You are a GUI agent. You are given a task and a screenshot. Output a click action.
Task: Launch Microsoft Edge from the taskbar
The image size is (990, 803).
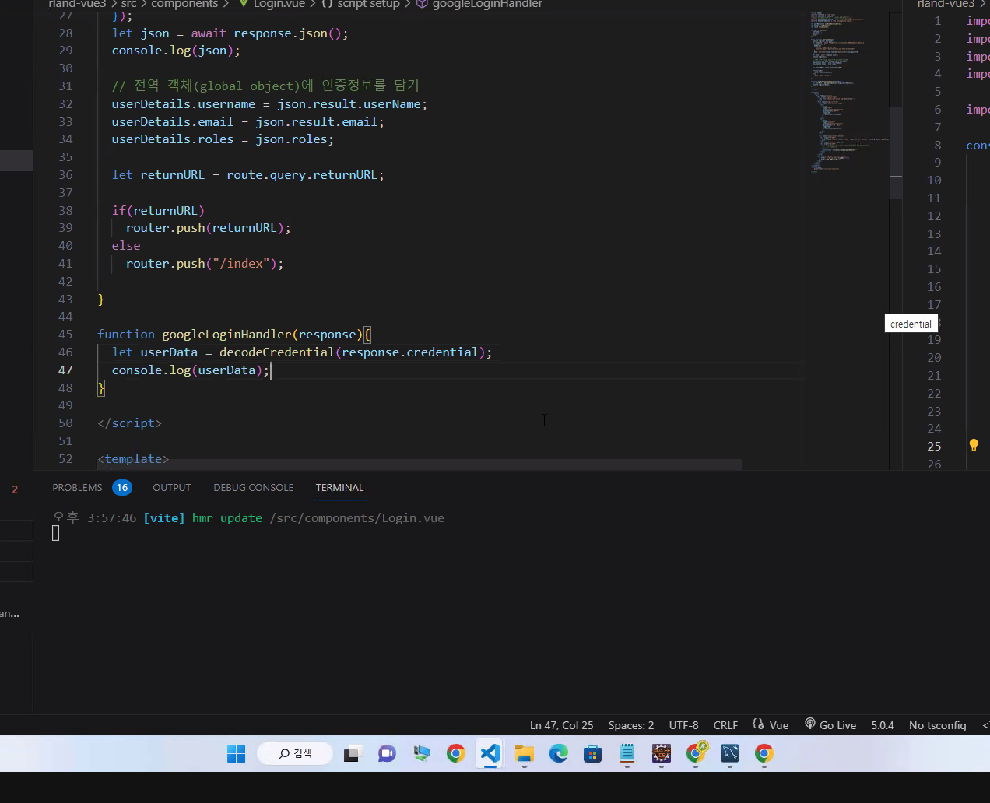pyautogui.click(x=558, y=753)
